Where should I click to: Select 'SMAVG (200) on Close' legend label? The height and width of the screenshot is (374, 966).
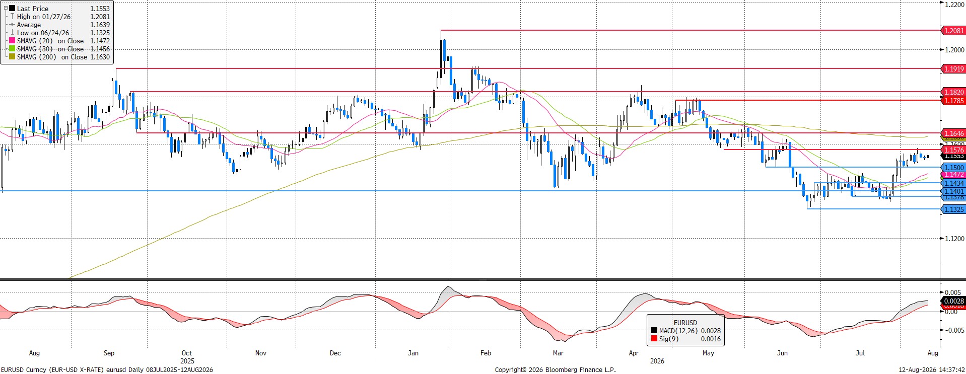click(52, 57)
